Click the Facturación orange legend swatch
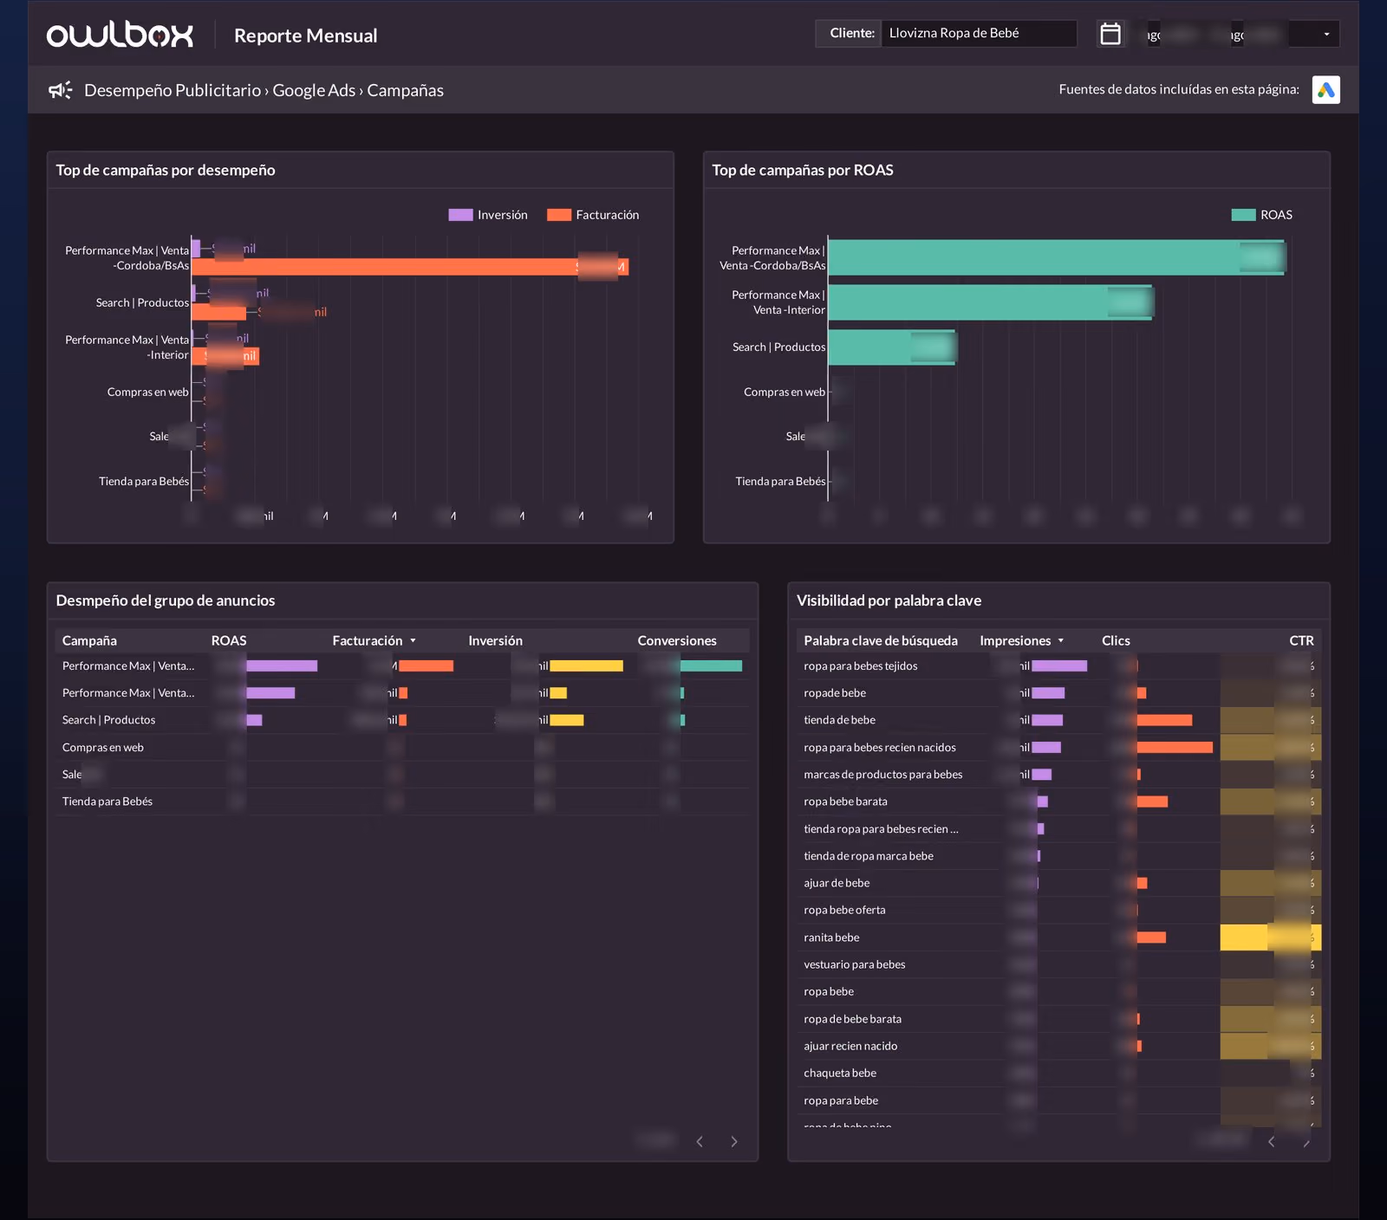This screenshot has height=1220, width=1387. [559, 215]
